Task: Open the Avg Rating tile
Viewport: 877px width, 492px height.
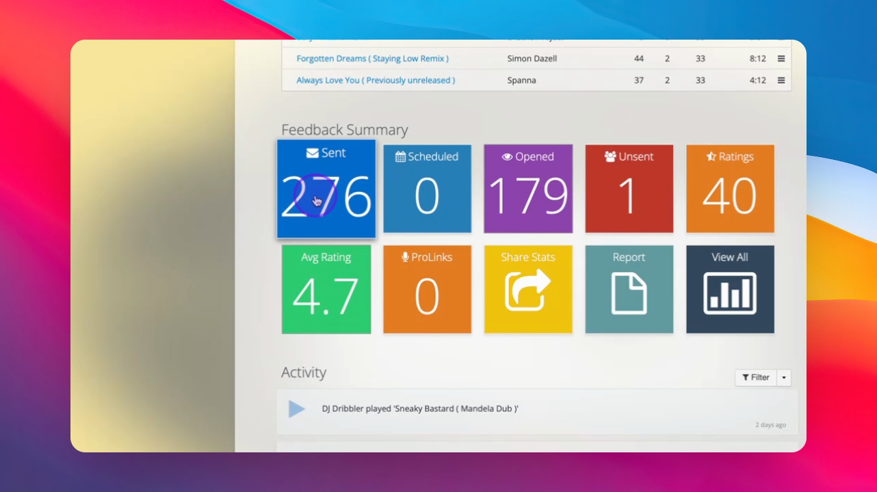Action: (326, 290)
